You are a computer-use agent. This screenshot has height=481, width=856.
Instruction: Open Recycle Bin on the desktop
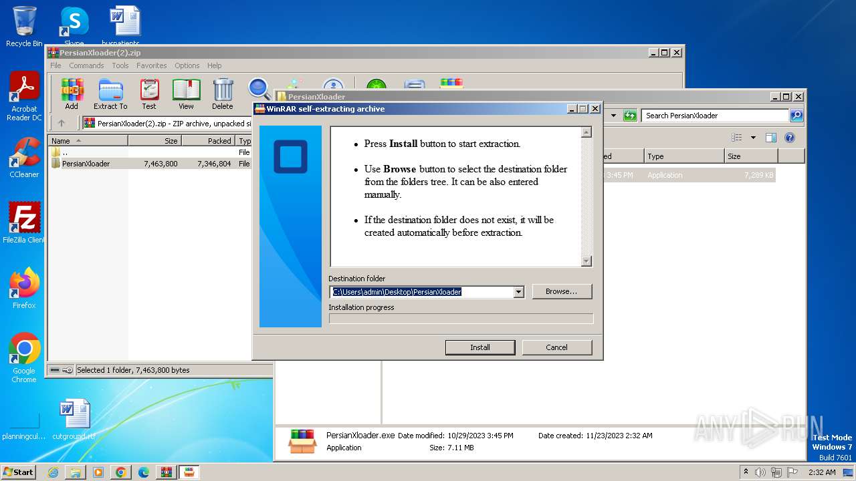click(x=24, y=27)
